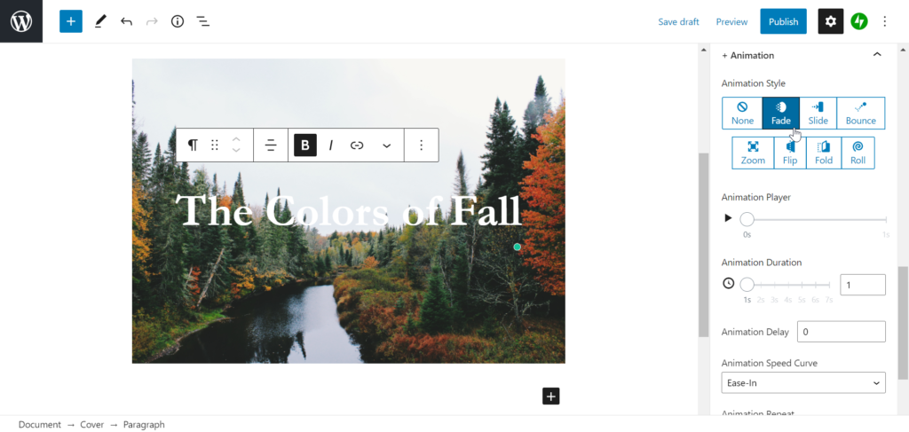Click the blue add block inserter icon
The width and height of the screenshot is (909, 432).
coord(71,21)
